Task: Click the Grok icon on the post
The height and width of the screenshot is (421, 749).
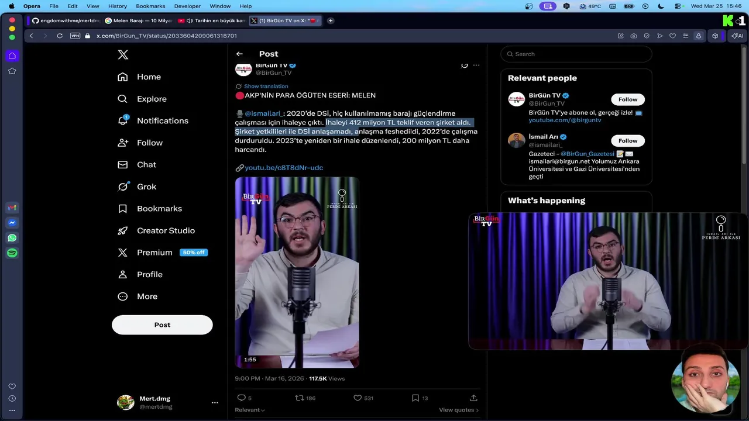Action: point(465,65)
